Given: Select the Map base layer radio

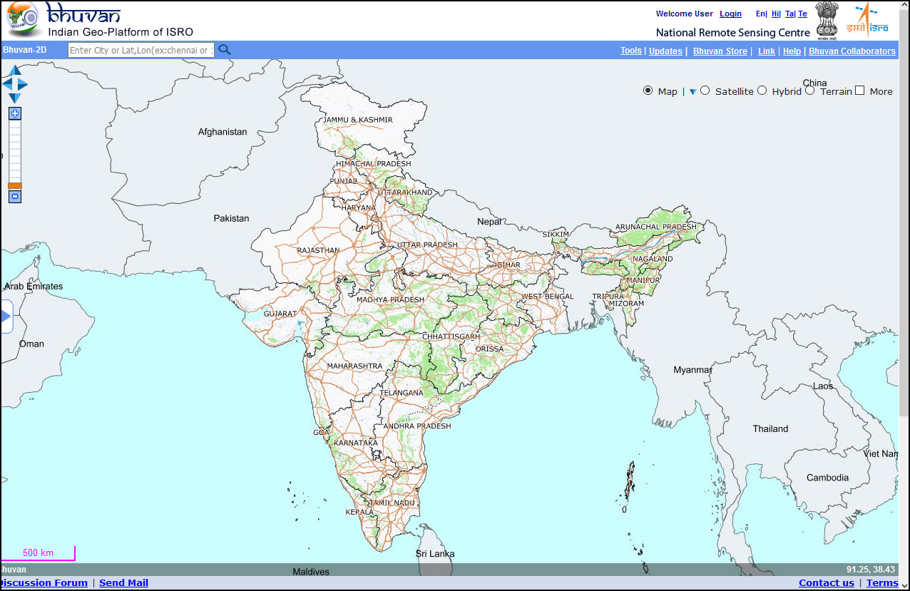Looking at the screenshot, I should pos(648,91).
